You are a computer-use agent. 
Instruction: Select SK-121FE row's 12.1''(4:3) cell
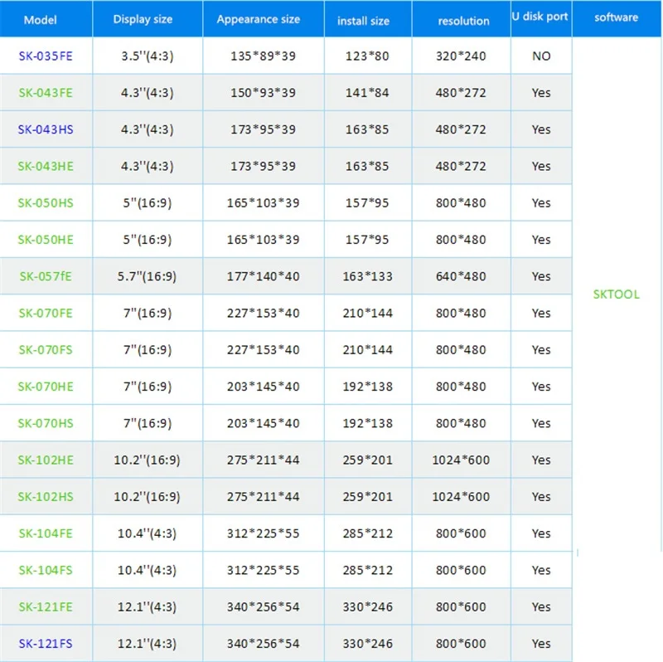[147, 607]
